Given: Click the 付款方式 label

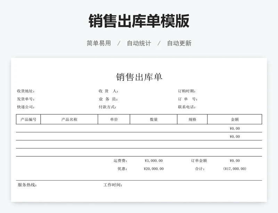Looking at the screenshot, I should tap(107, 107).
